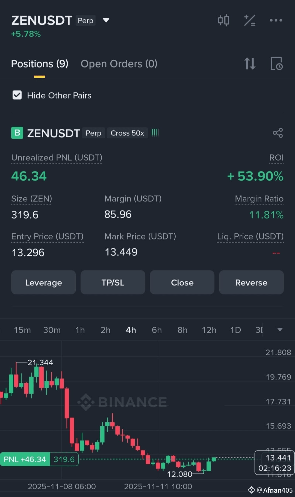
Task: Tap the Close position button
Action: coord(182,282)
